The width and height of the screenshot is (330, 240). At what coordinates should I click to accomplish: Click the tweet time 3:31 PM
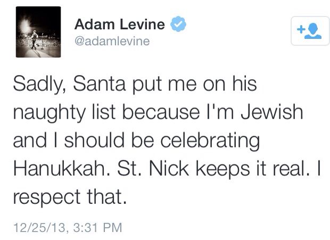[97, 228]
